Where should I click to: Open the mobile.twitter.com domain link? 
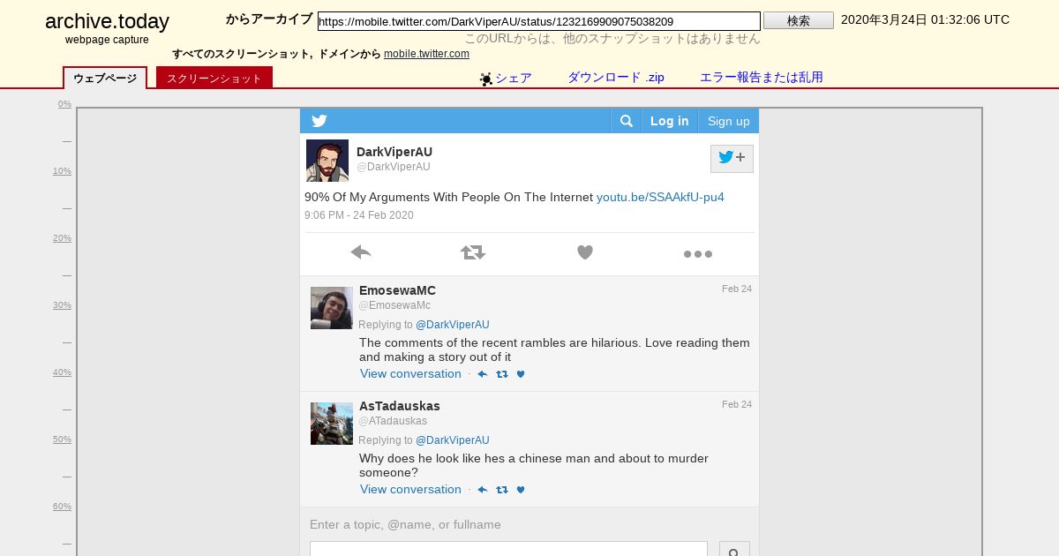(x=426, y=54)
